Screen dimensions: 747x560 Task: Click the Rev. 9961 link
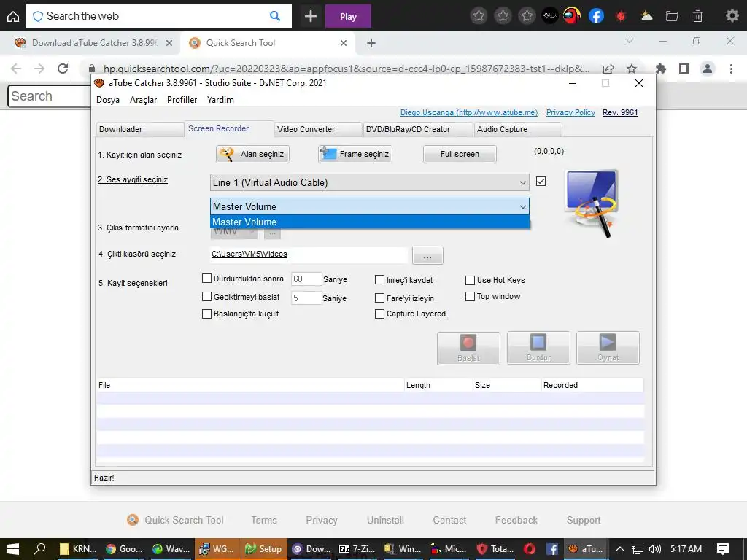[x=620, y=112]
